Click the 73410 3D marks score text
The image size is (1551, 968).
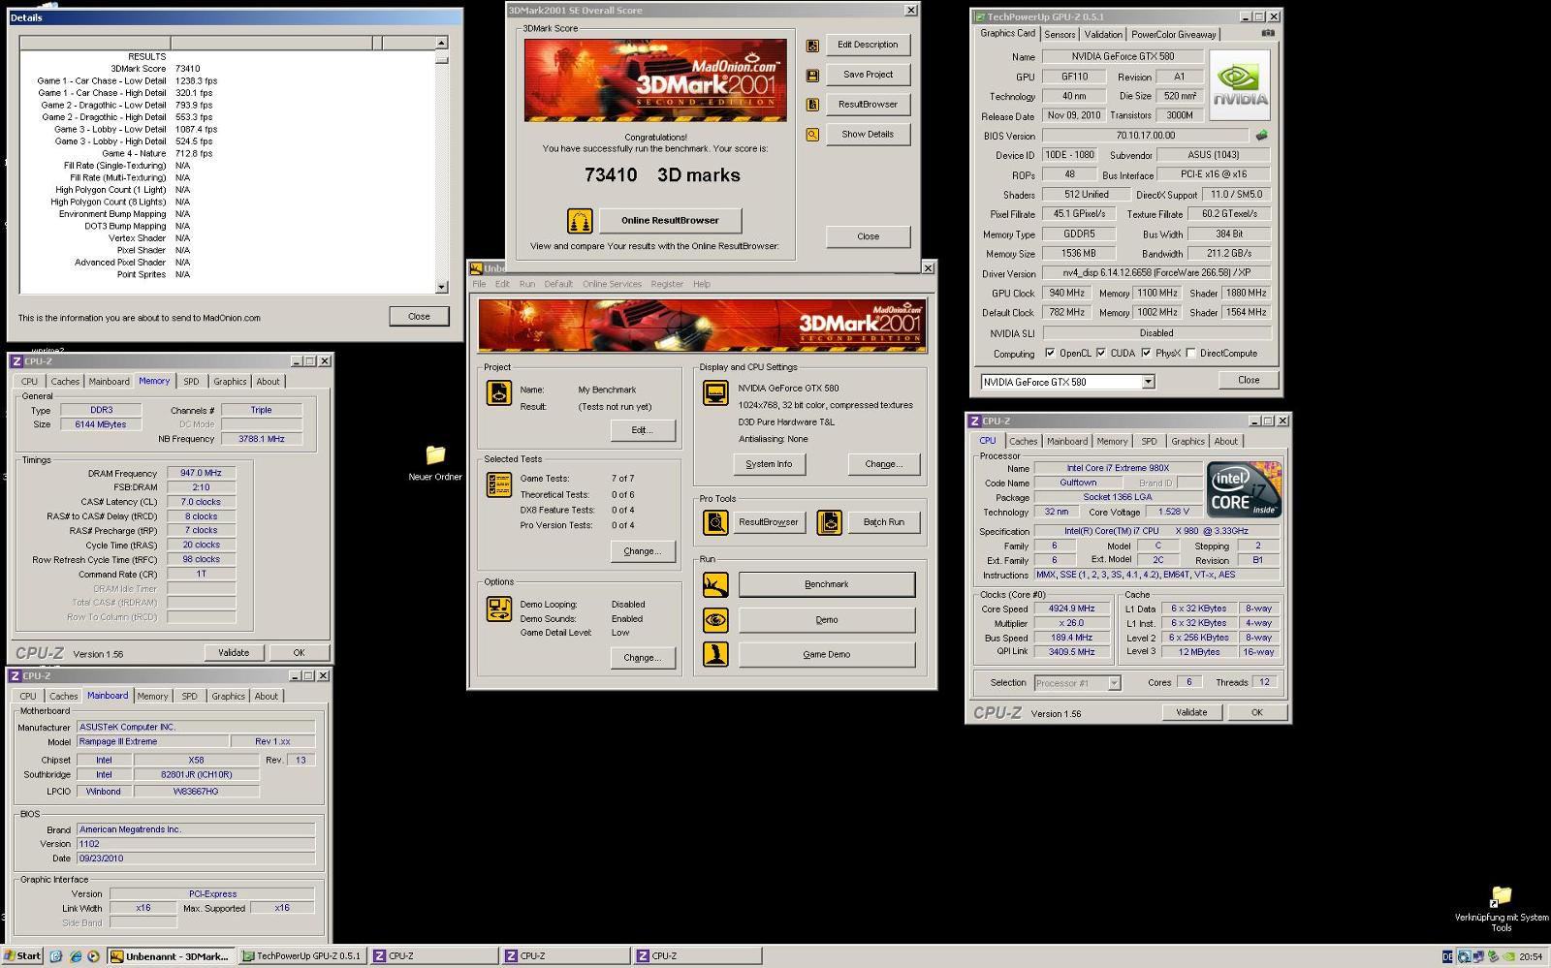pos(662,175)
